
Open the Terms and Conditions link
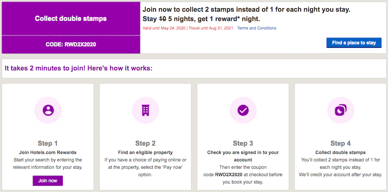tap(256, 28)
